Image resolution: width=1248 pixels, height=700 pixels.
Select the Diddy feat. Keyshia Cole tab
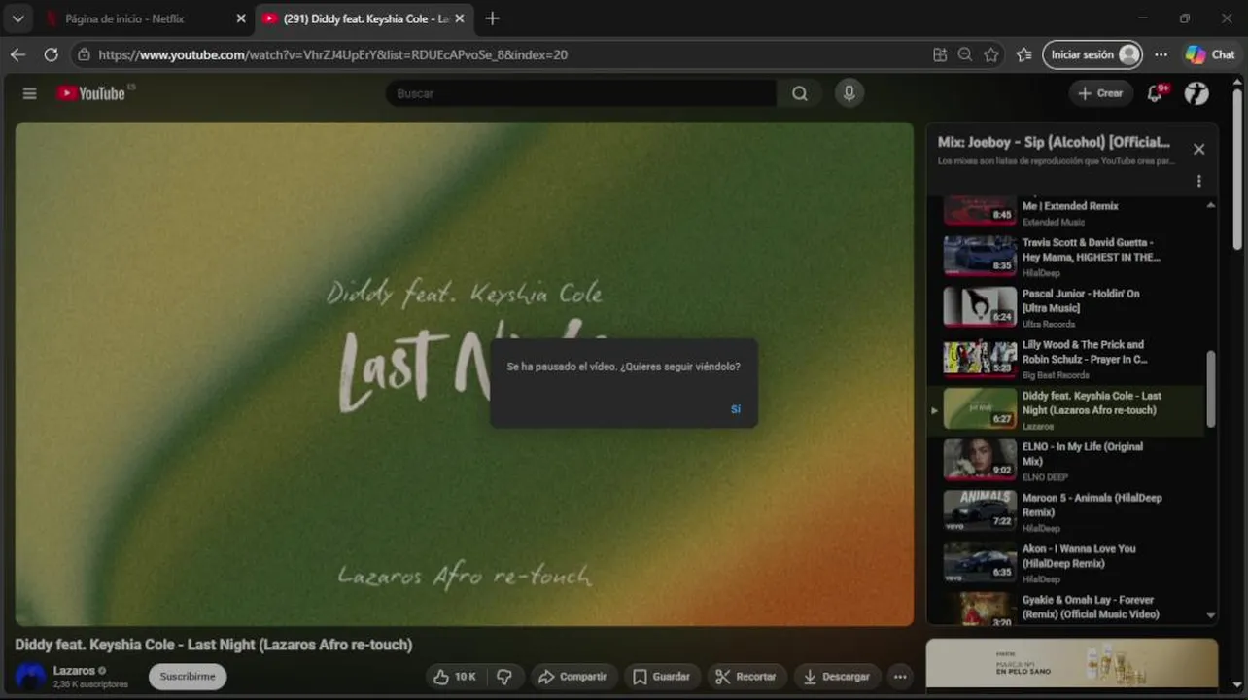coord(356,18)
